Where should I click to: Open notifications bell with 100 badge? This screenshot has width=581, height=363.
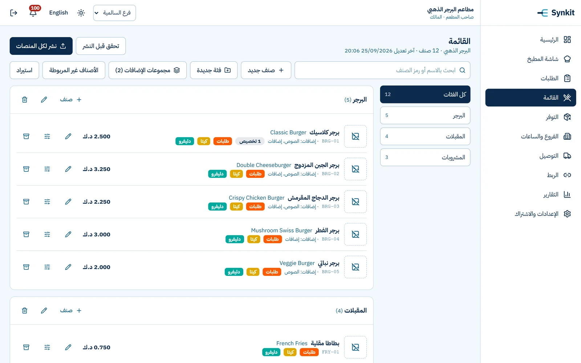pyautogui.click(x=33, y=12)
